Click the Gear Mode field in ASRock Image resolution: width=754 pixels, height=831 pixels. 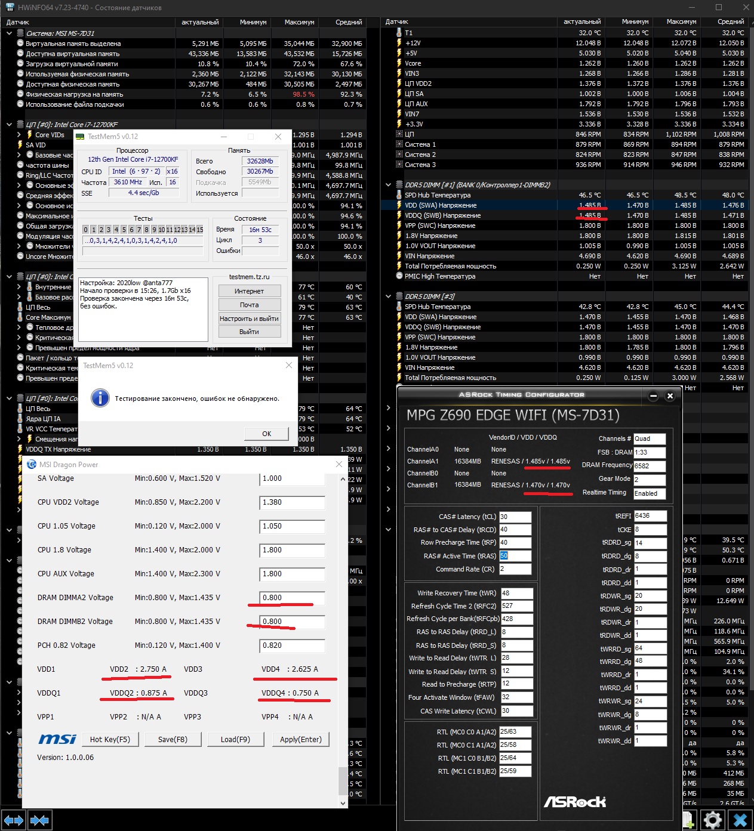point(650,480)
